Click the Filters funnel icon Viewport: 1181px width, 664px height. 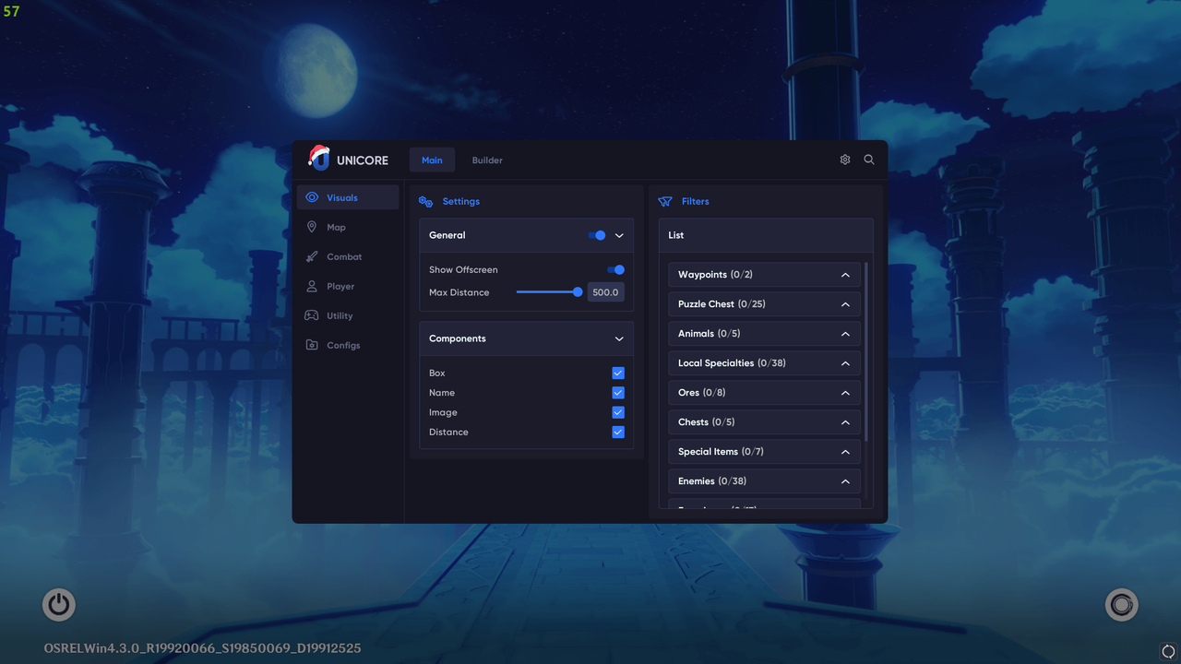tap(664, 201)
